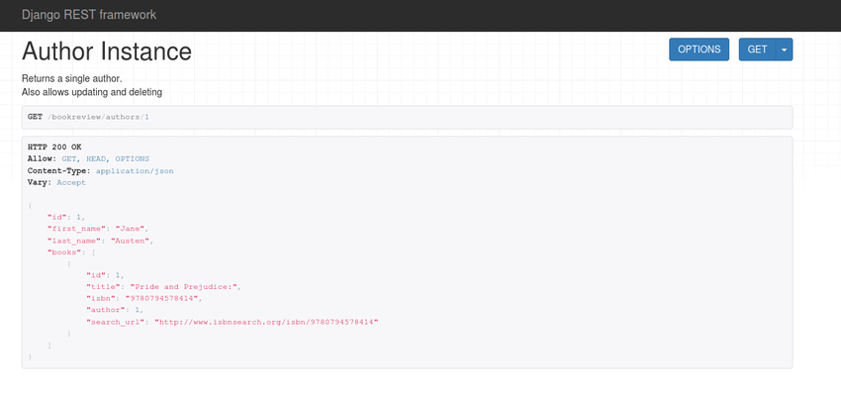Open the Django REST framework brand link
Viewport: 841px width, 398px height.
coord(89,15)
